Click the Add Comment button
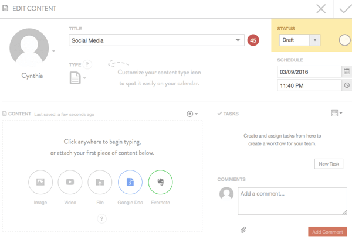Image resolution: width=352 pixels, height=240 pixels. [x=327, y=232]
